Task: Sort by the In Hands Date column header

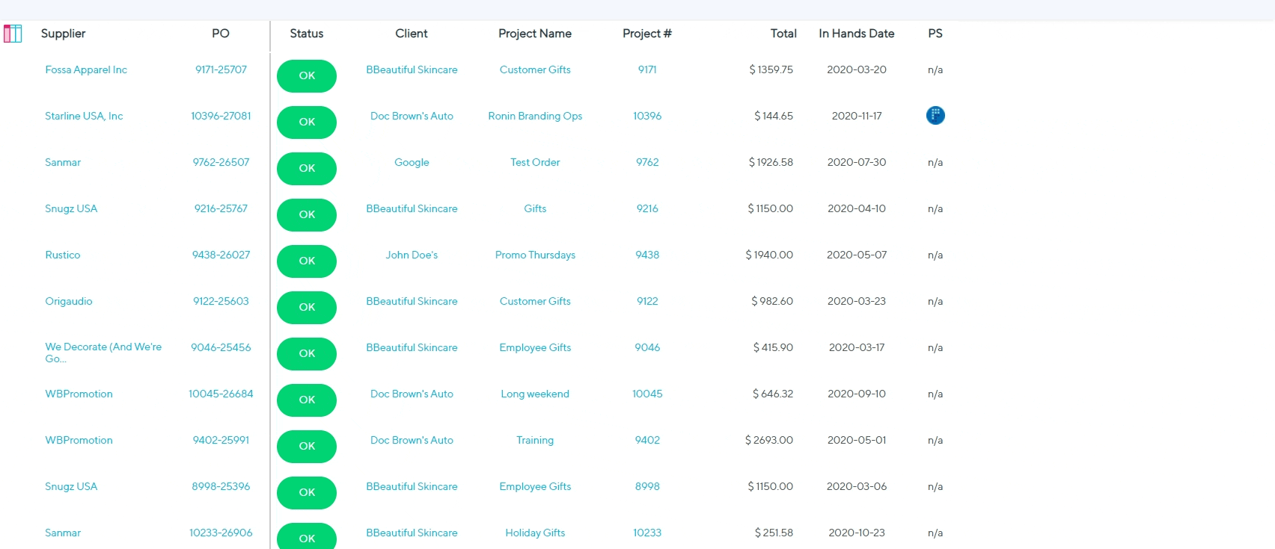Action: point(856,34)
